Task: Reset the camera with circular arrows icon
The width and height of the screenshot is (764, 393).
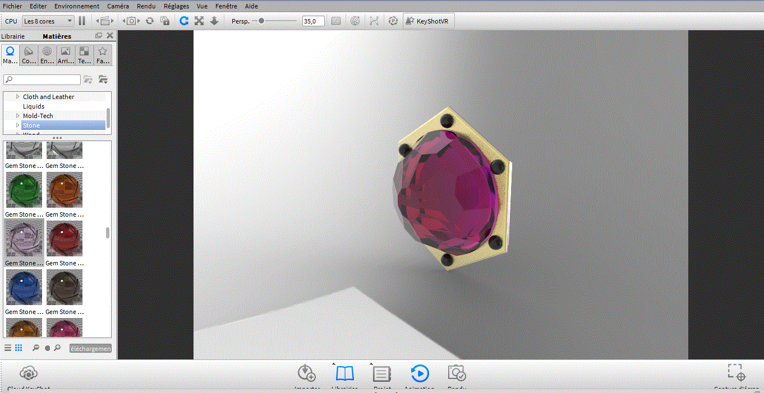Action: coord(149,21)
